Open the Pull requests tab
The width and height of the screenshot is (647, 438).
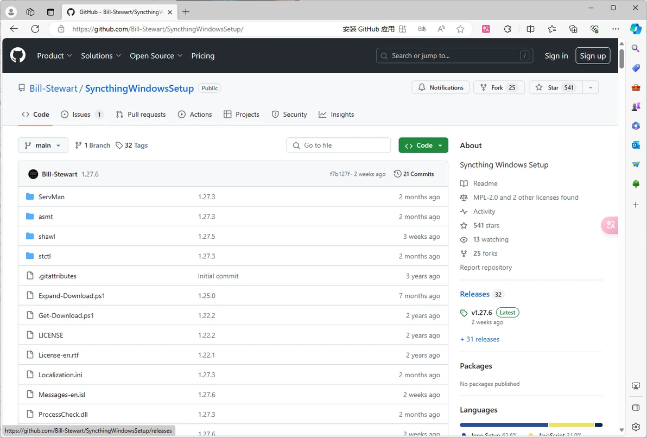(x=141, y=115)
